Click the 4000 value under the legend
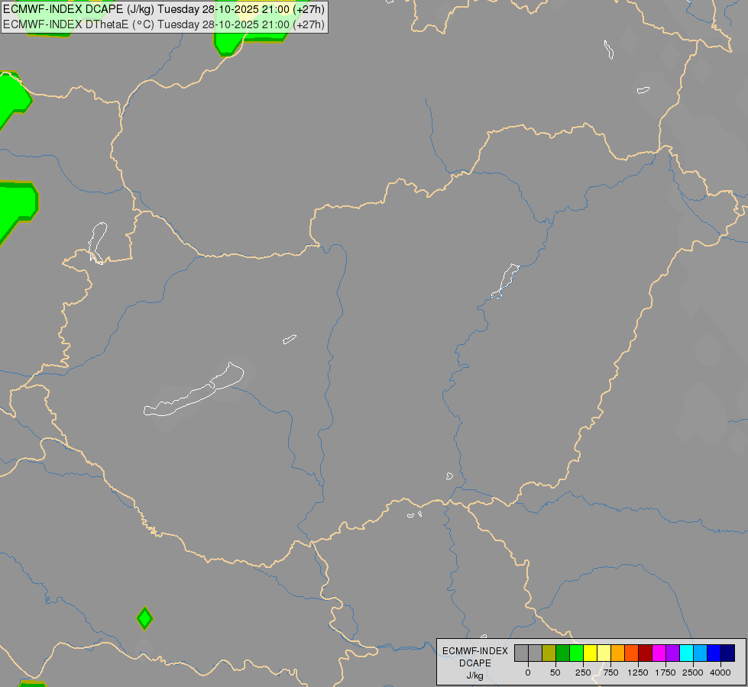This screenshot has width=748, height=687. tap(720, 672)
